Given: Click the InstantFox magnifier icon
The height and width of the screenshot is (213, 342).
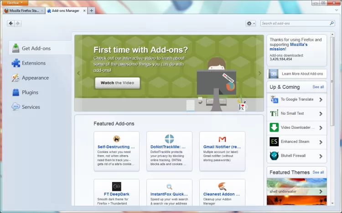Looking at the screenshot, I should click(170, 187).
